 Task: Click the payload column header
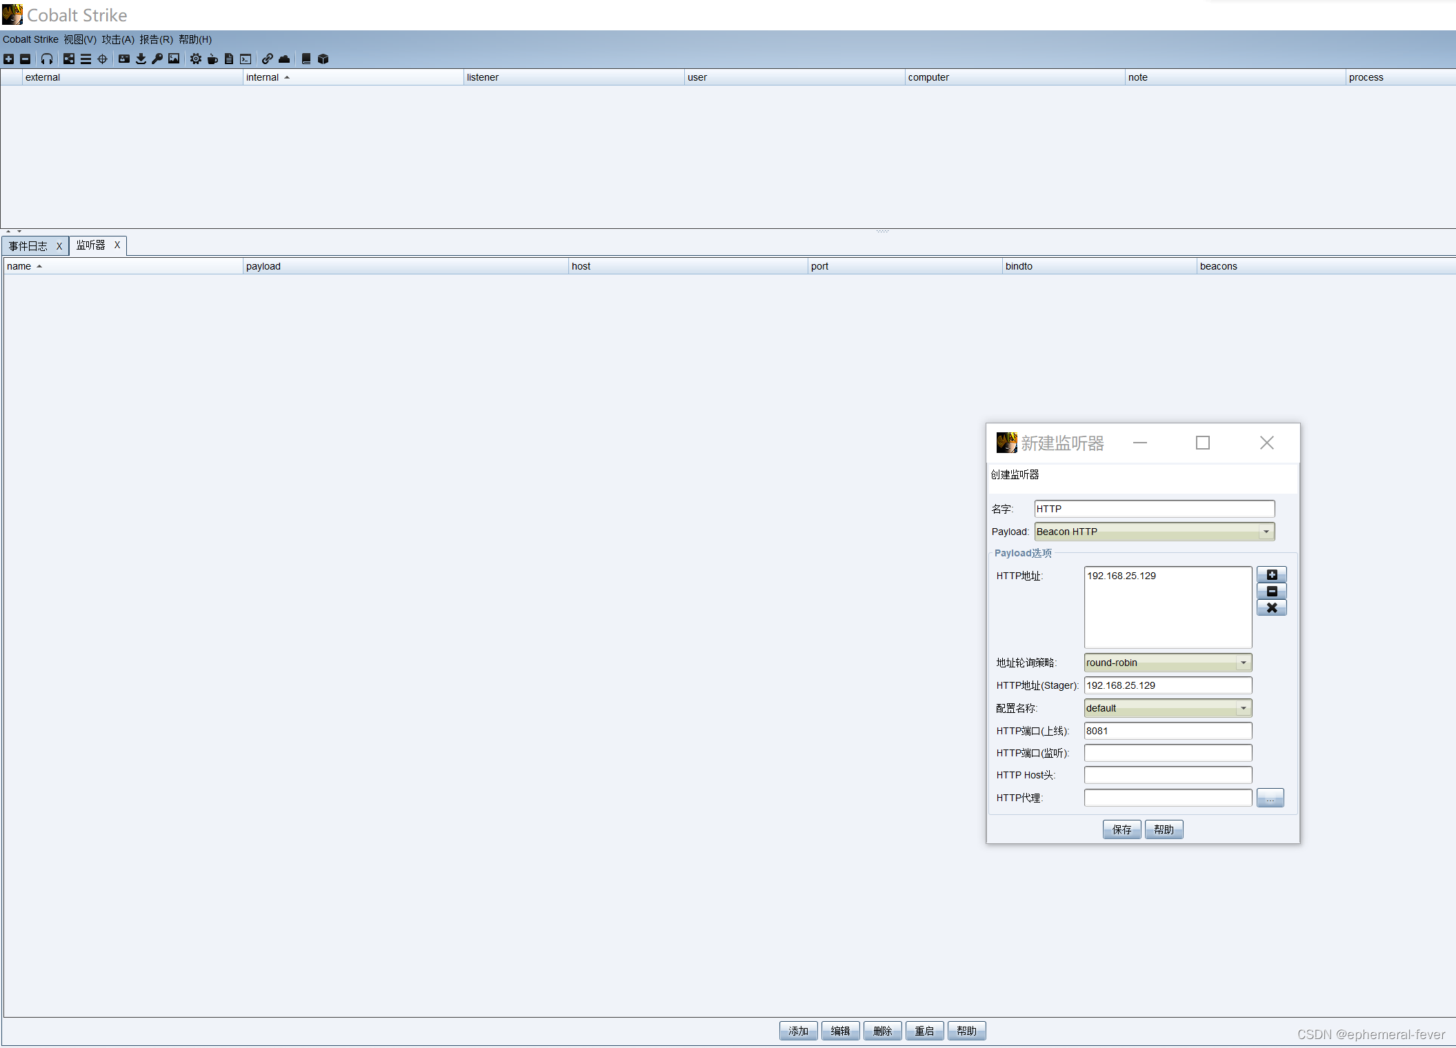406,266
